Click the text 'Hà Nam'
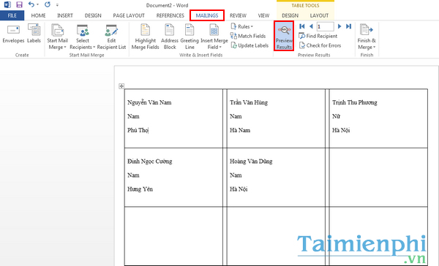439x266 pixels. [240, 130]
